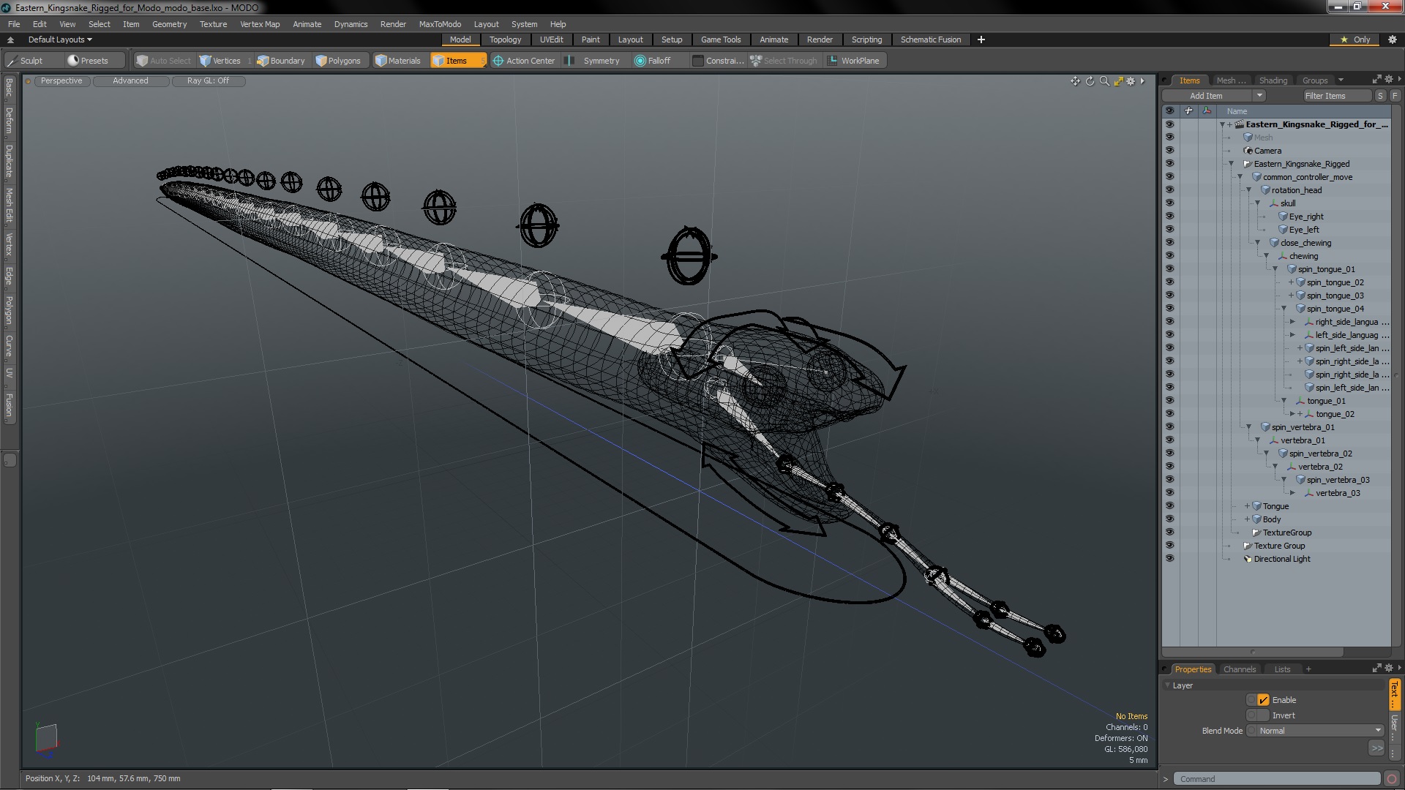Click the Add Item button

click(1206, 96)
